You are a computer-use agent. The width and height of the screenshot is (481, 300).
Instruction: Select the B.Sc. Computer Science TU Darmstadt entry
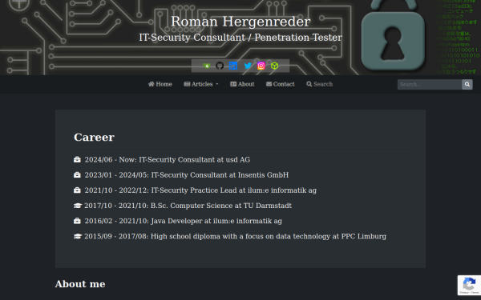click(183, 206)
